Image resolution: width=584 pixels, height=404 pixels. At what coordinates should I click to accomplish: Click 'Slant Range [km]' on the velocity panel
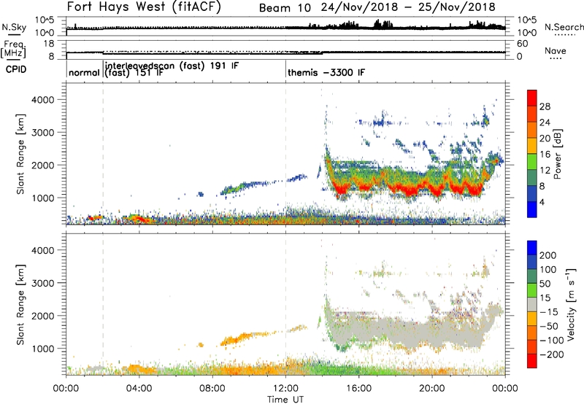20,305
